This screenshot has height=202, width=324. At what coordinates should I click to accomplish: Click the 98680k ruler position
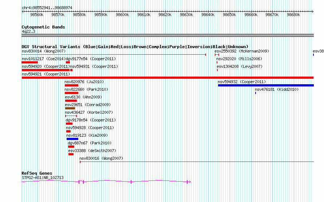[x=293, y=15]
